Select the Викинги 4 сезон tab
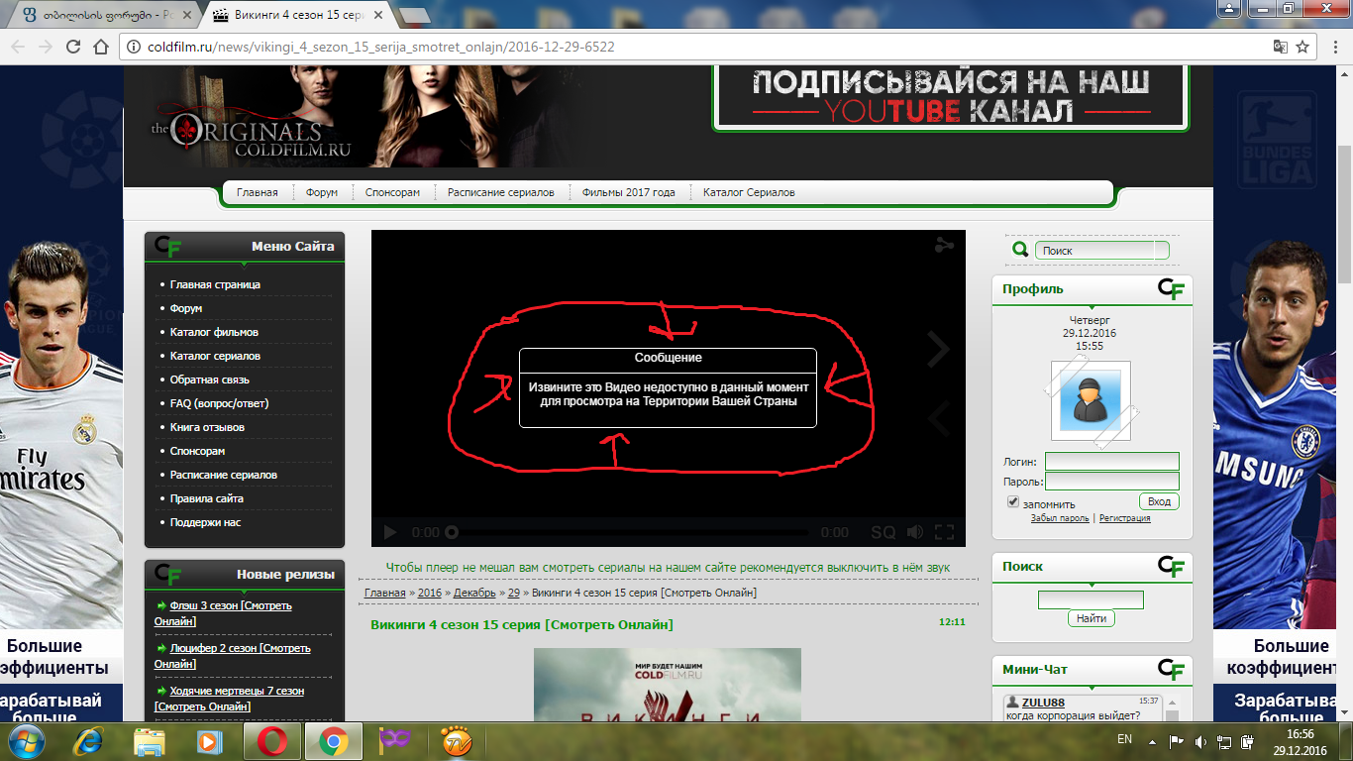1353x761 pixels. click(295, 15)
